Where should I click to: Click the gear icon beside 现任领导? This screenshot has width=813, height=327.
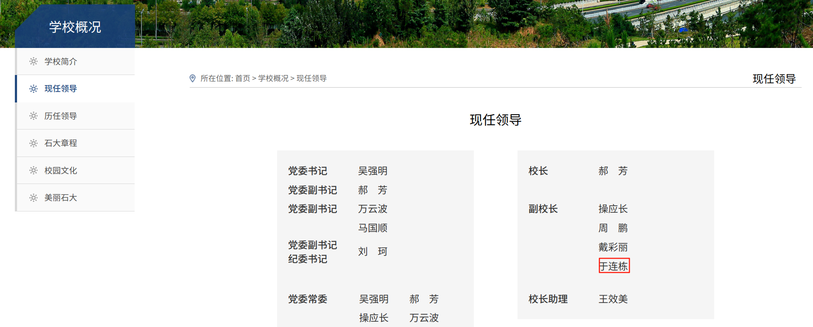[33, 89]
